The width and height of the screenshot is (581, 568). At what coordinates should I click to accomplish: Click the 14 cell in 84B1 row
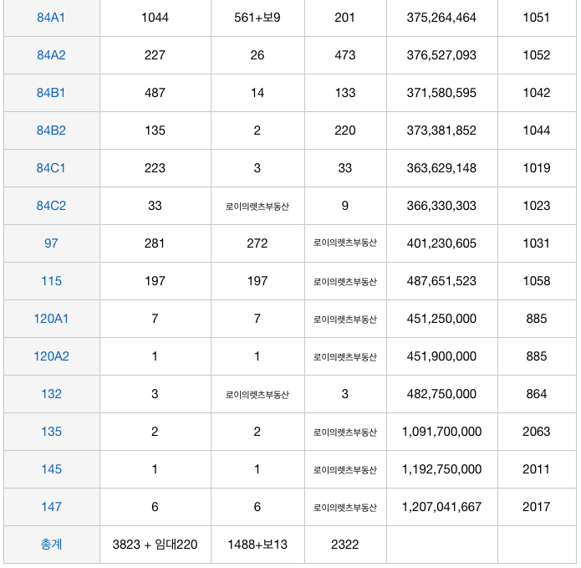[x=257, y=93]
